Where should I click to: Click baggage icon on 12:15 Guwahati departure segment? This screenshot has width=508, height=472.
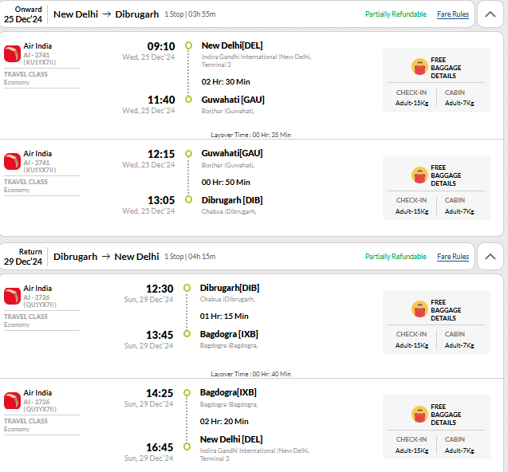tap(419, 175)
